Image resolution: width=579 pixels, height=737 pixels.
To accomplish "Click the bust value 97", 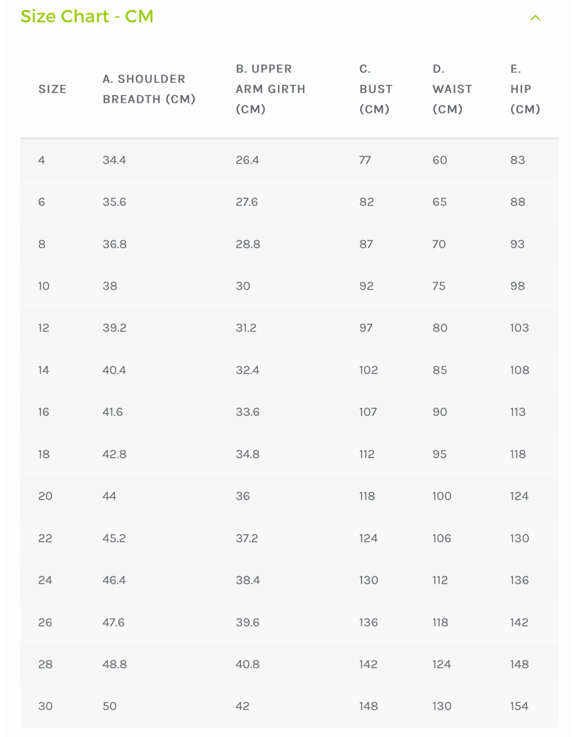I will point(365,328).
